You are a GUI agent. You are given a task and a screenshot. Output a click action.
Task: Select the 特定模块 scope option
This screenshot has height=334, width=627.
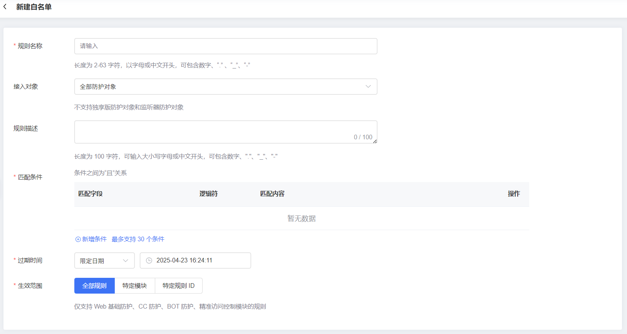(x=135, y=286)
